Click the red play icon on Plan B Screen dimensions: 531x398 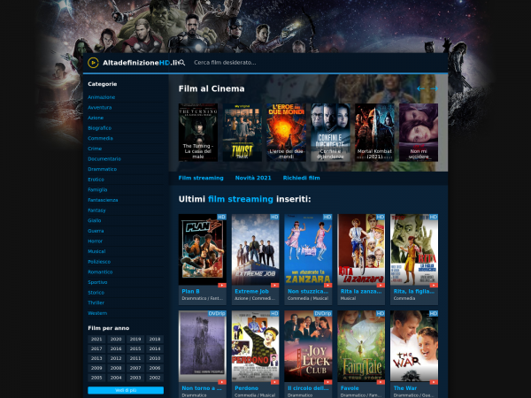222,285
